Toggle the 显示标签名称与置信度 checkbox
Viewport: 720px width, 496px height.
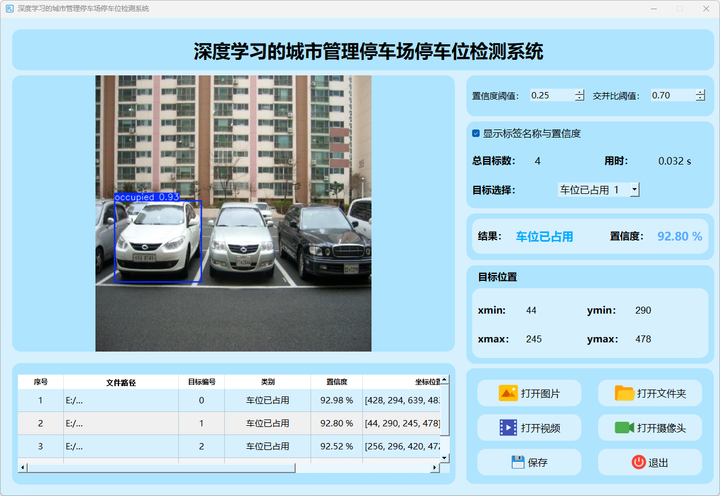pos(476,133)
